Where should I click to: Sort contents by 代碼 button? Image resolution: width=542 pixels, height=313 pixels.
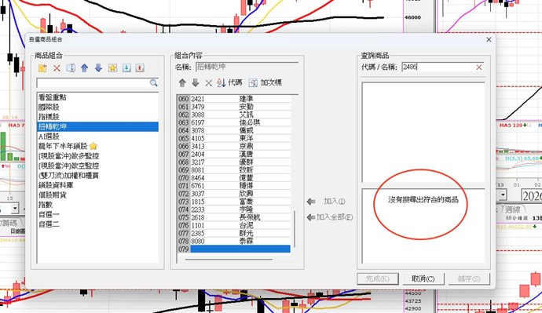(229, 82)
